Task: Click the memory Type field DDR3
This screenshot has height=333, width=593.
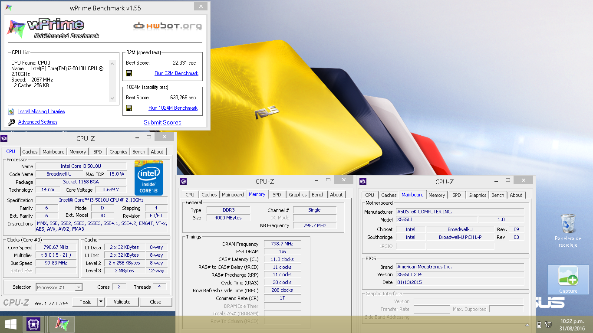Action: coord(228,210)
